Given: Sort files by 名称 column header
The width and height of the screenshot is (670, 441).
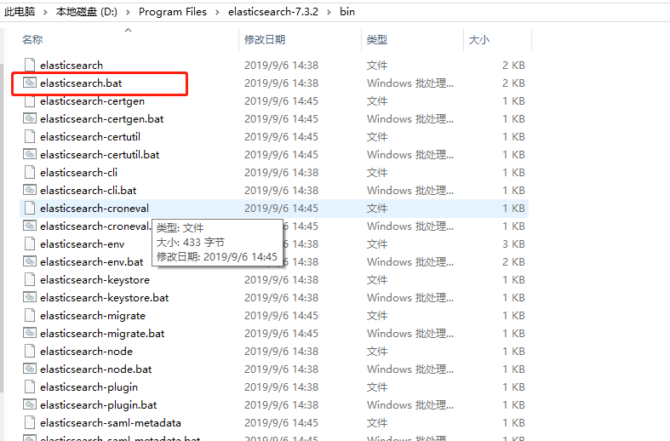Looking at the screenshot, I should [x=32, y=40].
